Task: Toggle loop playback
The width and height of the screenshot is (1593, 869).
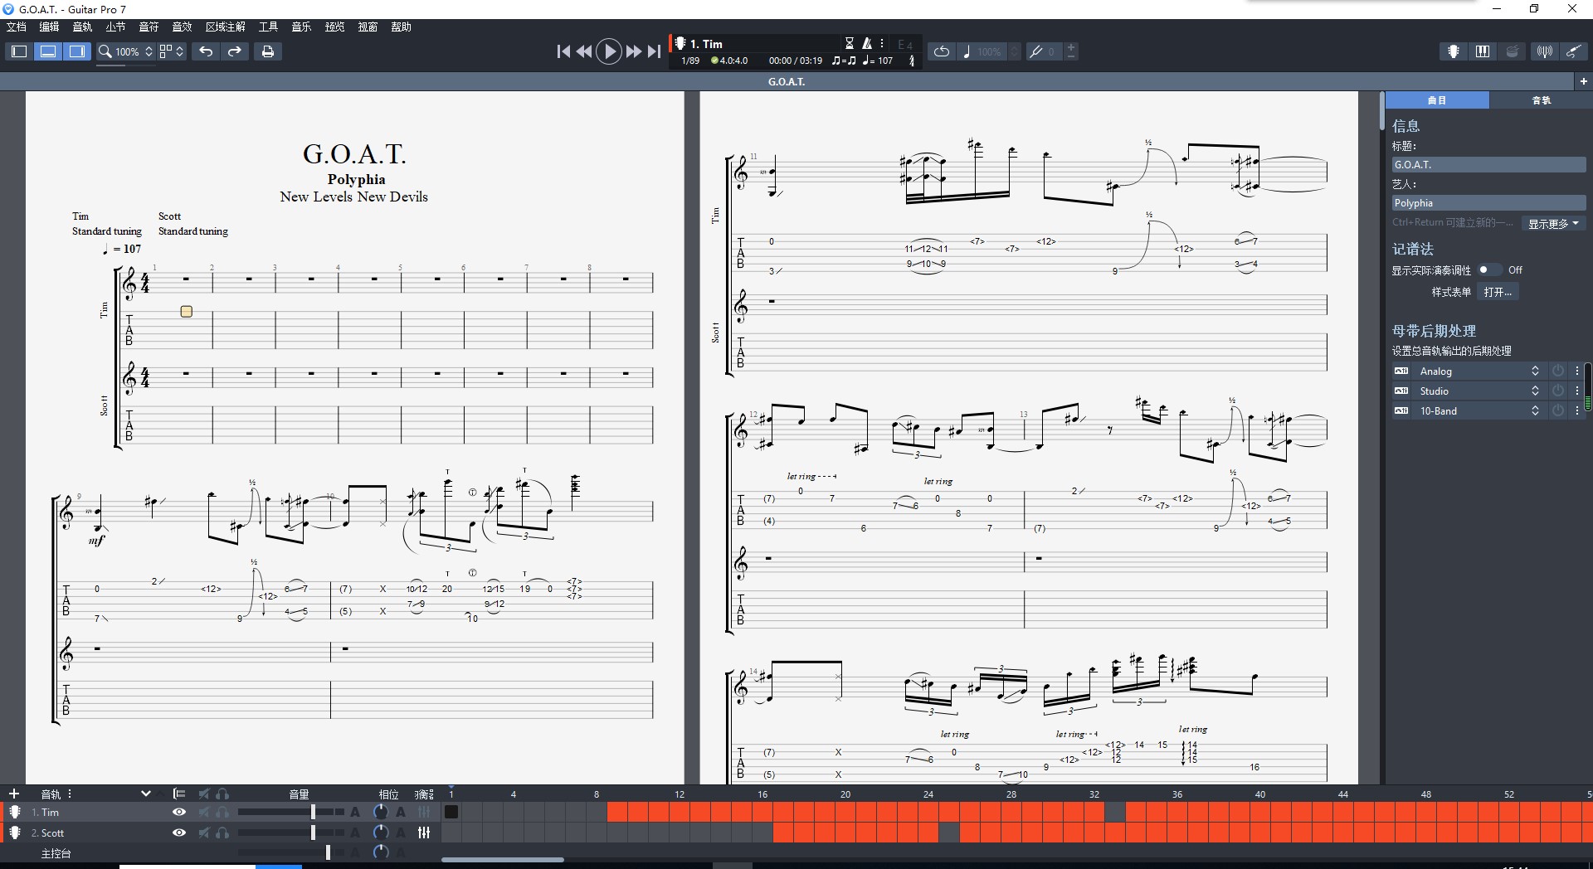Action: (x=942, y=51)
